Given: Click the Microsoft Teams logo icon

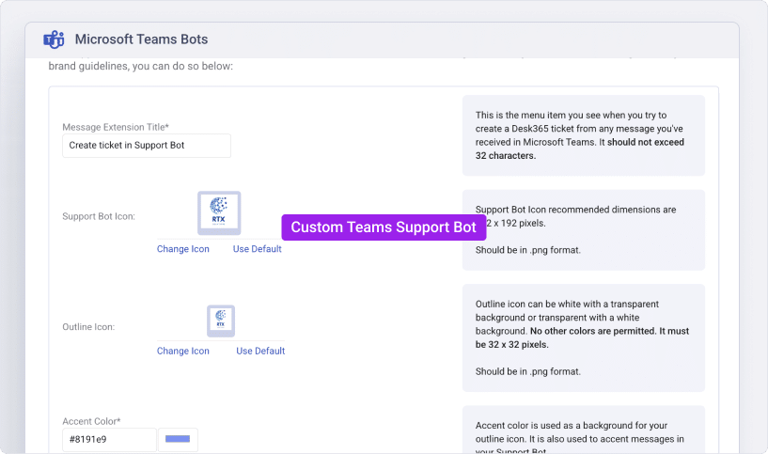Looking at the screenshot, I should coord(54,39).
